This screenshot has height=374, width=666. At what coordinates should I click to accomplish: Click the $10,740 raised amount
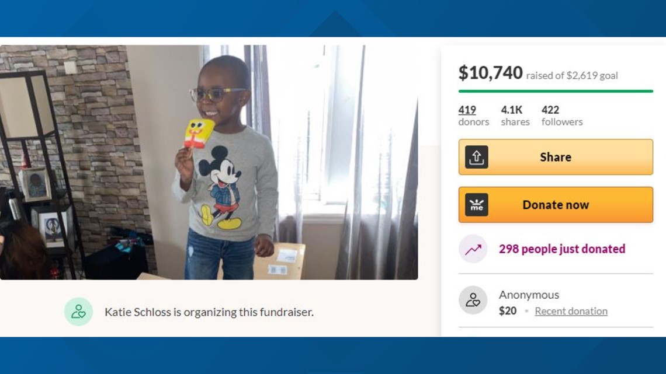click(x=490, y=73)
